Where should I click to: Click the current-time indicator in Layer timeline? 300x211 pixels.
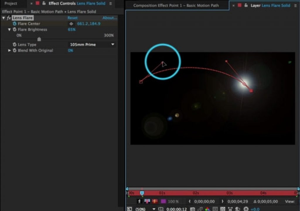coord(142,193)
